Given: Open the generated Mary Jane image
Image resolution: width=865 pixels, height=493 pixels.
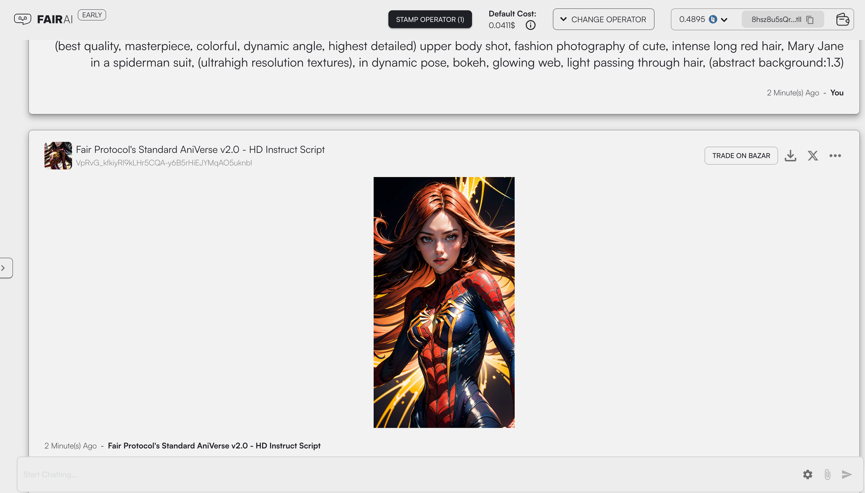Looking at the screenshot, I should [444, 302].
